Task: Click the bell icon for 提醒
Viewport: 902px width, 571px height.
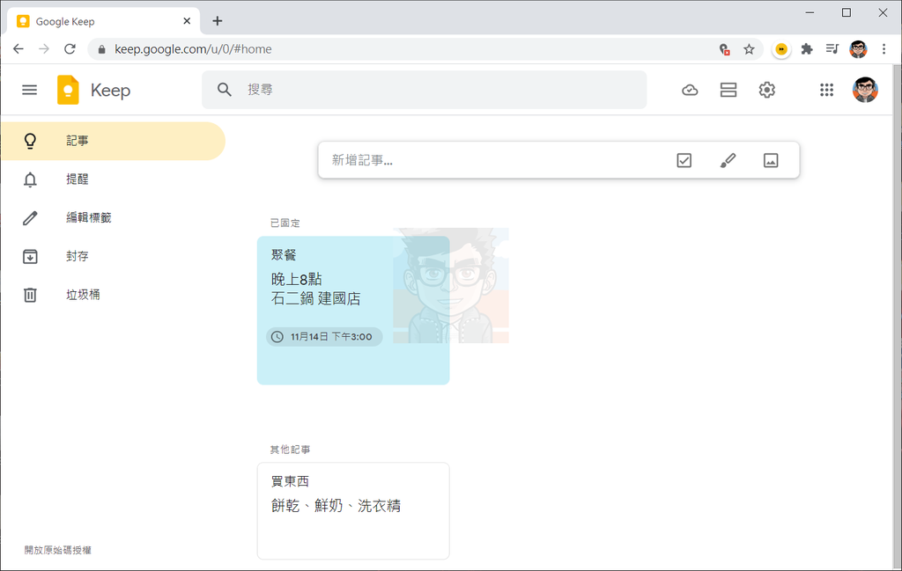Action: [30, 179]
